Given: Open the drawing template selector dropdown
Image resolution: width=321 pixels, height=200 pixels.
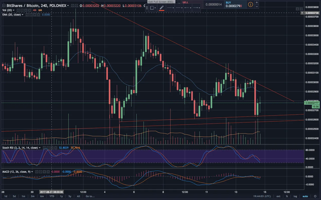Looking at the screenshot, I should pos(153,8).
